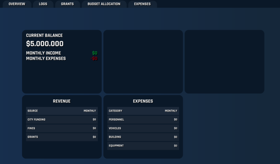Select the Vehicles expense row
The image size is (280, 164).
(143, 128)
